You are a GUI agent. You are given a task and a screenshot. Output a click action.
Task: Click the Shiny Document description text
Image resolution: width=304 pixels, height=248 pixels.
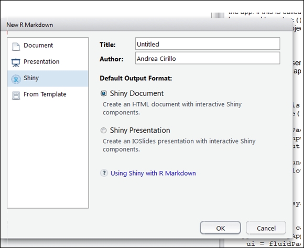click(172, 108)
